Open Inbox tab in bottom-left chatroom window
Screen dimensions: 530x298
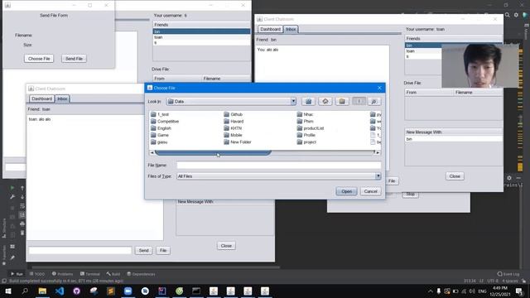(62, 99)
